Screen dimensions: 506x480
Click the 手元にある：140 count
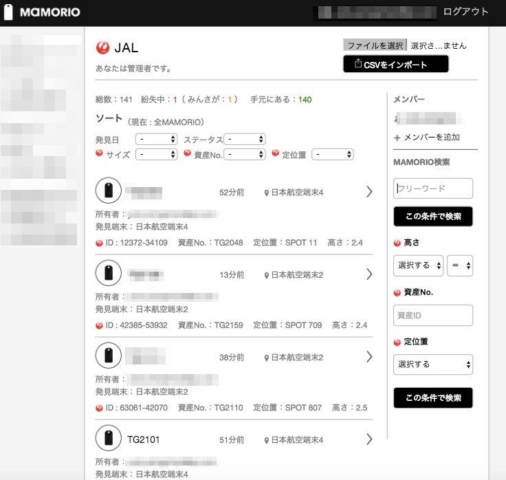click(280, 100)
